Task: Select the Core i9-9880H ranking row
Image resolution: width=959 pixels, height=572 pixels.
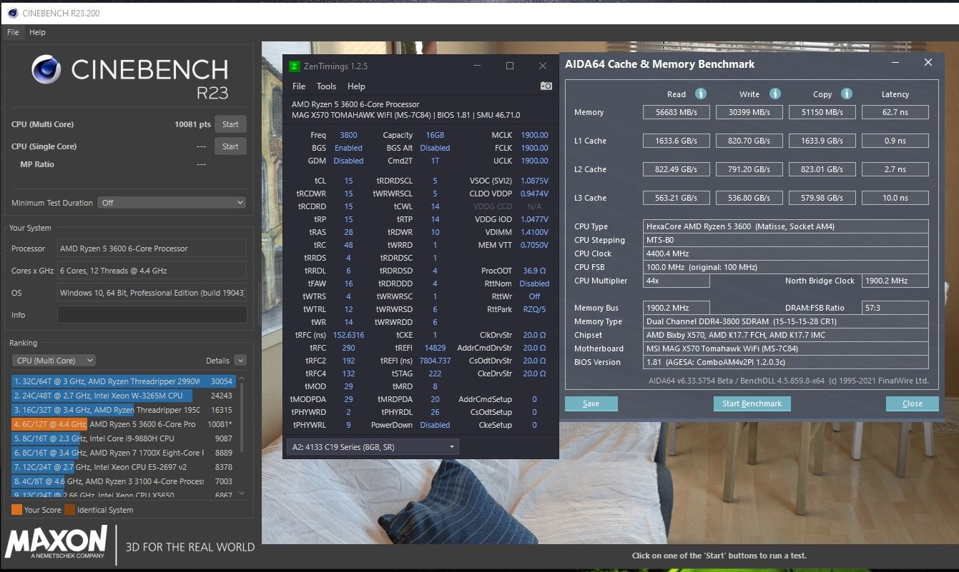Action: click(x=124, y=438)
